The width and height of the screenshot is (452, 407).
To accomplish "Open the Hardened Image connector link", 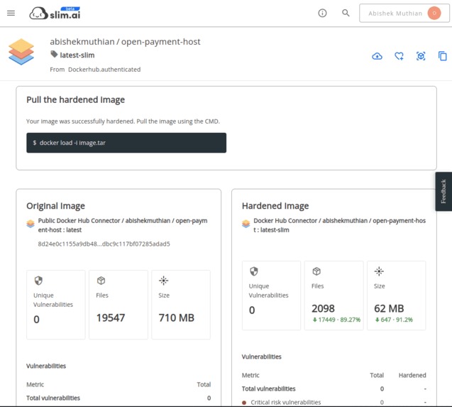I will click(x=339, y=225).
